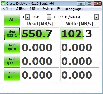Open the 设置(S) menu
Viewport: 103px width, 94px height.
pos(21,9)
